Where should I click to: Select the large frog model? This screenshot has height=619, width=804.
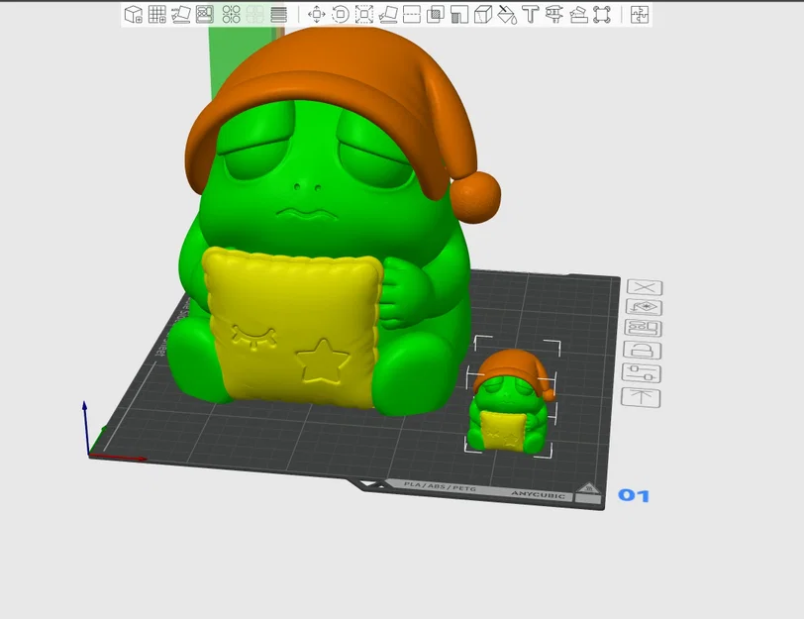point(328,221)
